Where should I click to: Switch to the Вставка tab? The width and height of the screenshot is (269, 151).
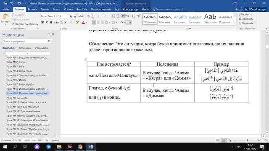point(32,9)
